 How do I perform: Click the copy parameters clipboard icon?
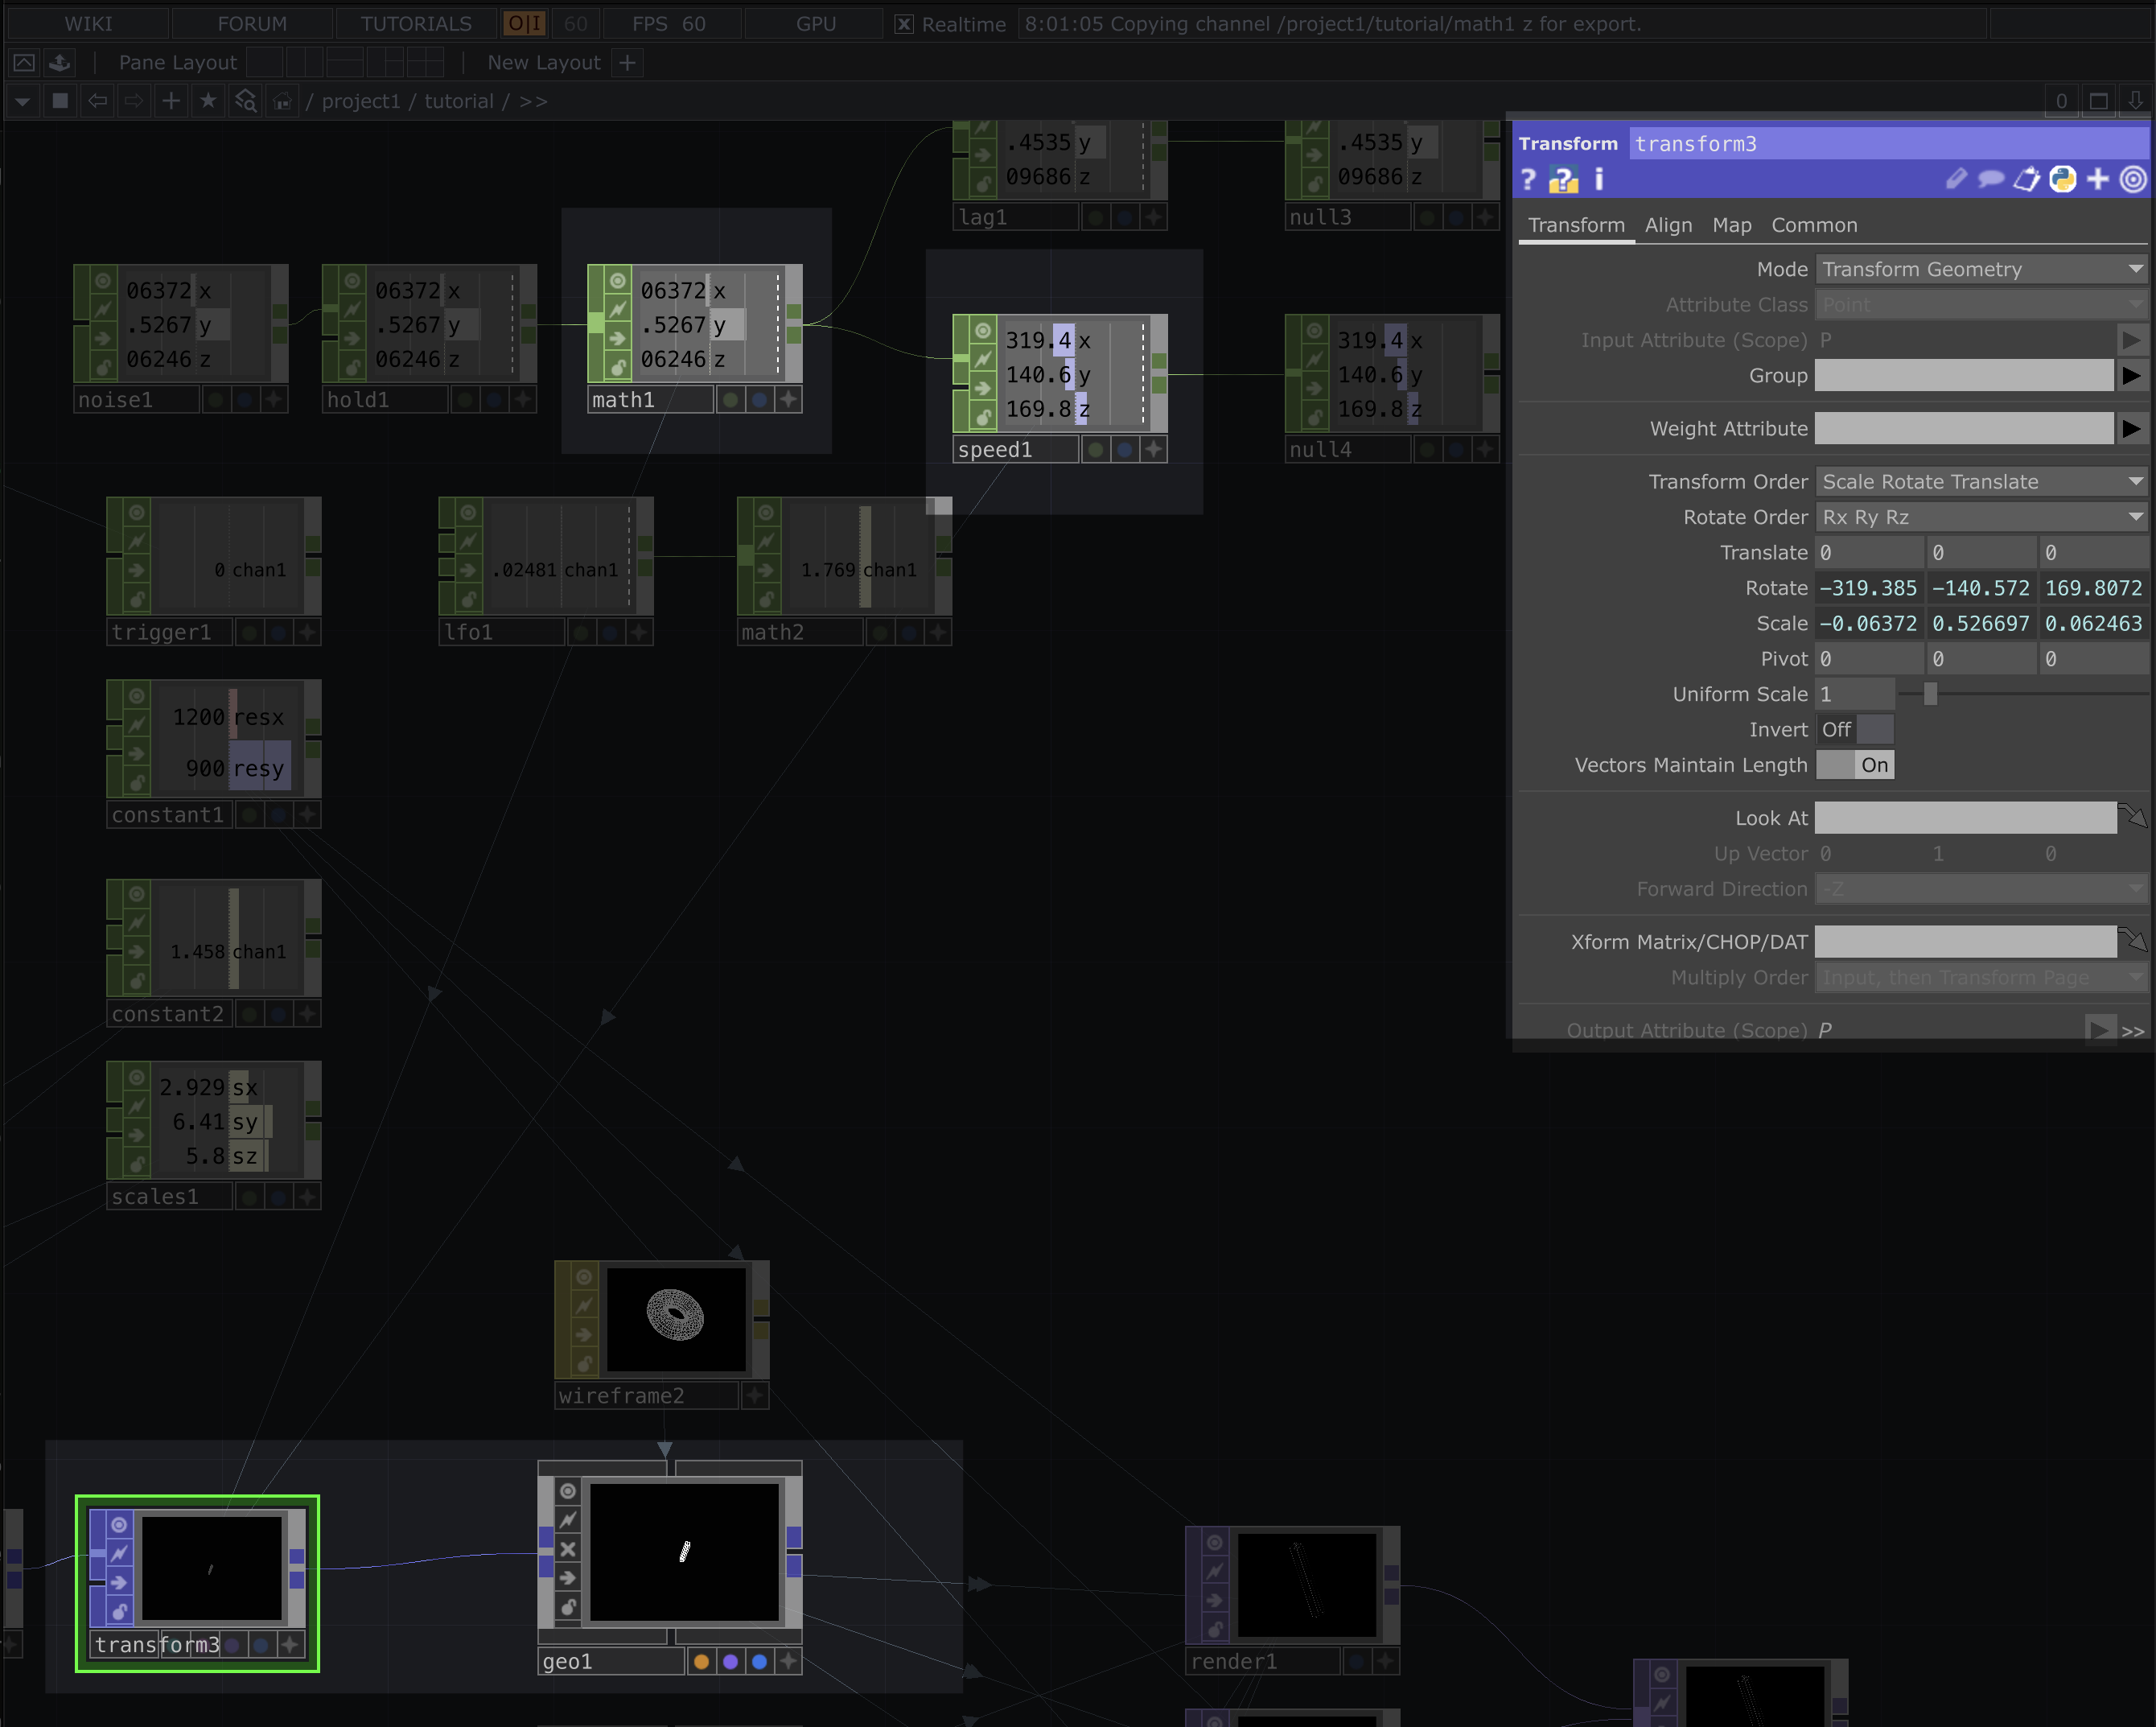[x=2026, y=179]
